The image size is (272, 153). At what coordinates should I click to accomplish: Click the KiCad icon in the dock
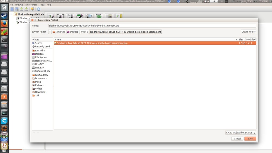(4, 146)
